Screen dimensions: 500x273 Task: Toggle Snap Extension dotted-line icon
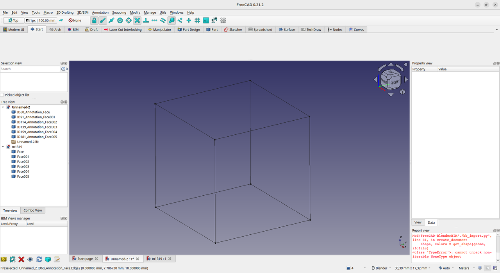(154, 20)
